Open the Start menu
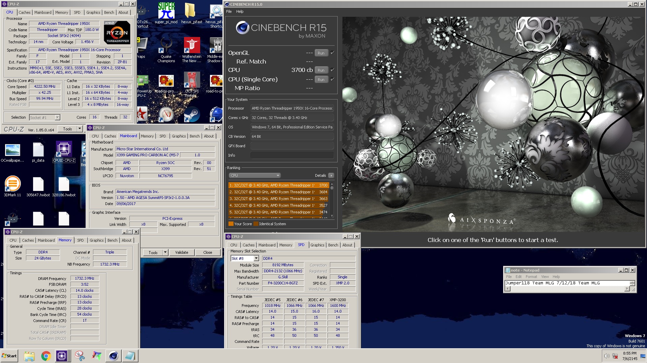The width and height of the screenshot is (647, 363). pos(9,356)
